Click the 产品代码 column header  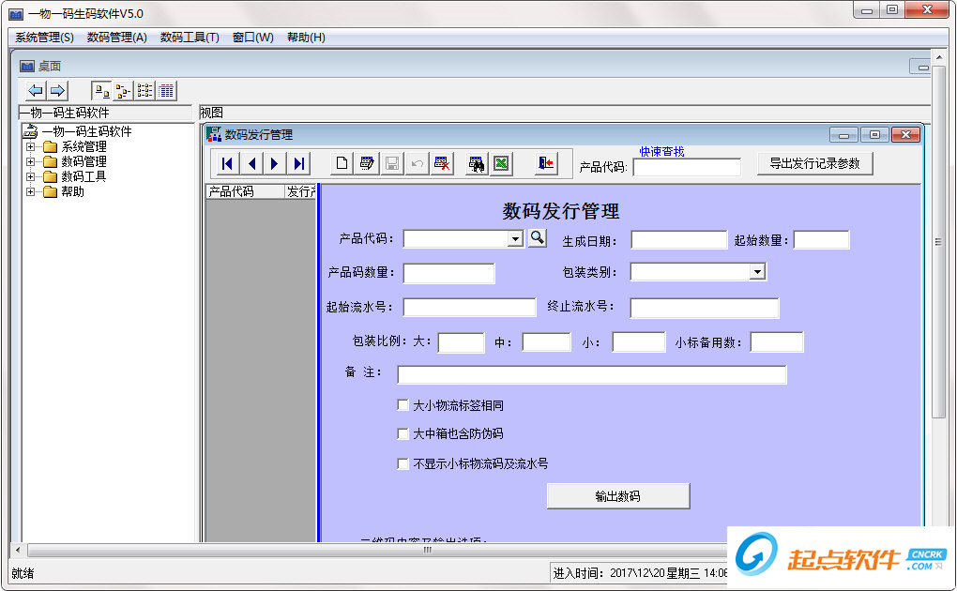pos(246,191)
